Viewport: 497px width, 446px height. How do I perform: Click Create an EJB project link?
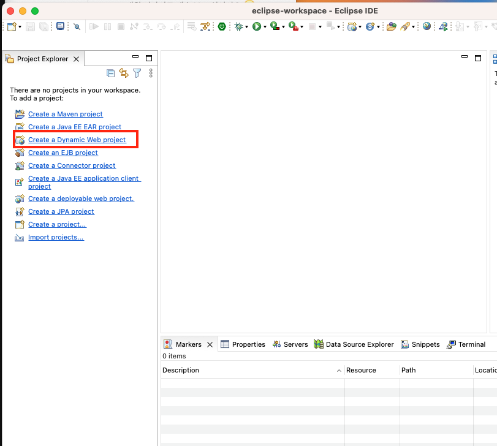63,153
